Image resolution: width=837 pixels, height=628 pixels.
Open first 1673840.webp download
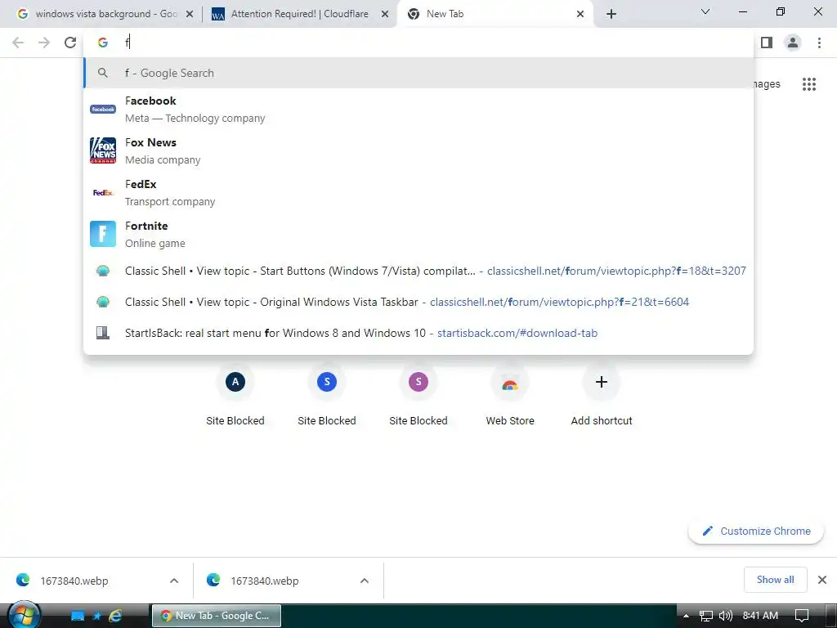point(74,581)
